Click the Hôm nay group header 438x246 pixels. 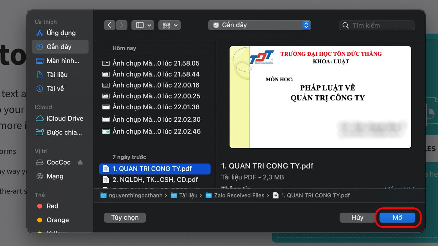(124, 48)
